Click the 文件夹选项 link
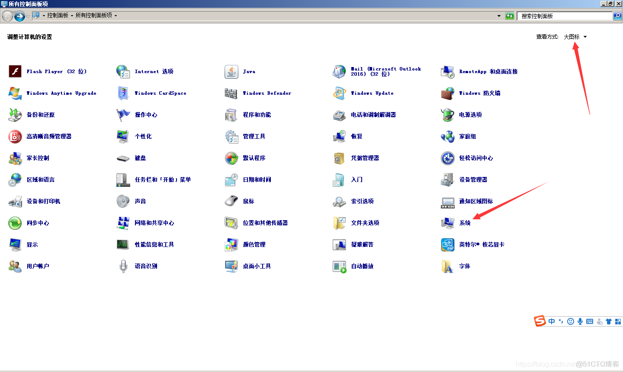This screenshot has height=372, width=623. click(365, 223)
